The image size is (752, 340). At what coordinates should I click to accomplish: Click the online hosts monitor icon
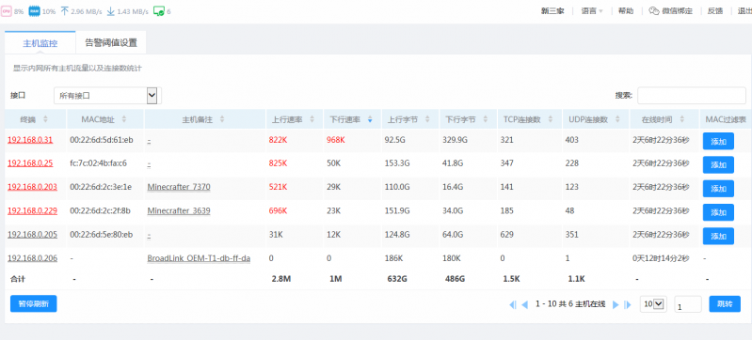coord(159,11)
